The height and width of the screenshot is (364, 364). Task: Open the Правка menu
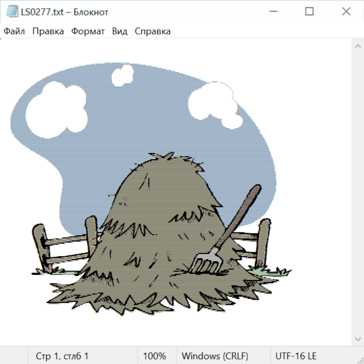pos(48,32)
